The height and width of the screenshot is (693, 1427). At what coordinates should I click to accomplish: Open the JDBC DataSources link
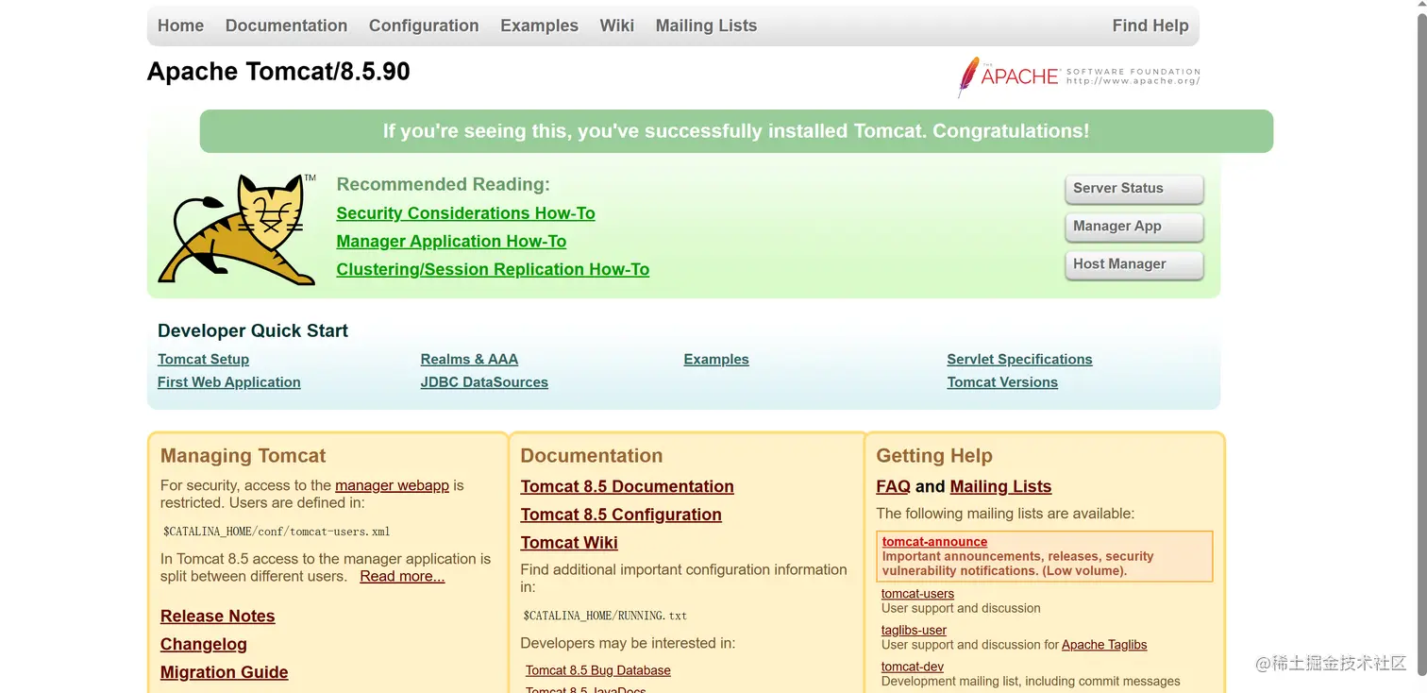pyautogui.click(x=484, y=382)
